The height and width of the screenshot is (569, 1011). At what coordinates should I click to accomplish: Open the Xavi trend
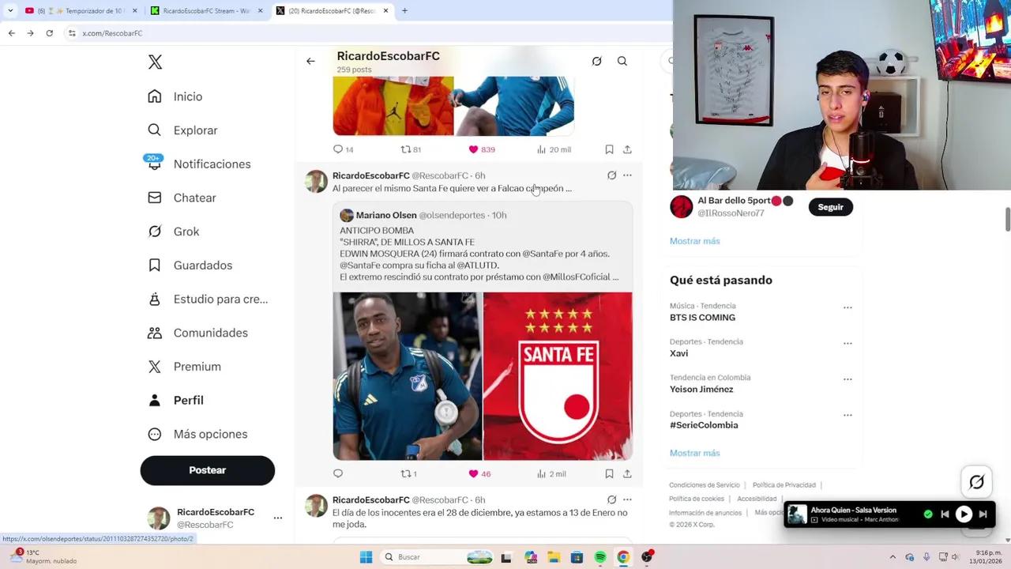click(678, 353)
